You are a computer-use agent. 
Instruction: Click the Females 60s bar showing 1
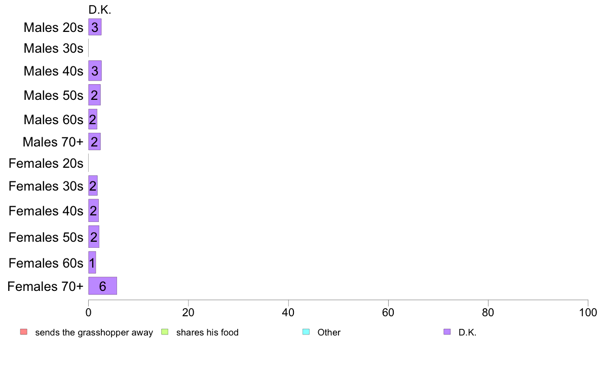tap(92, 263)
